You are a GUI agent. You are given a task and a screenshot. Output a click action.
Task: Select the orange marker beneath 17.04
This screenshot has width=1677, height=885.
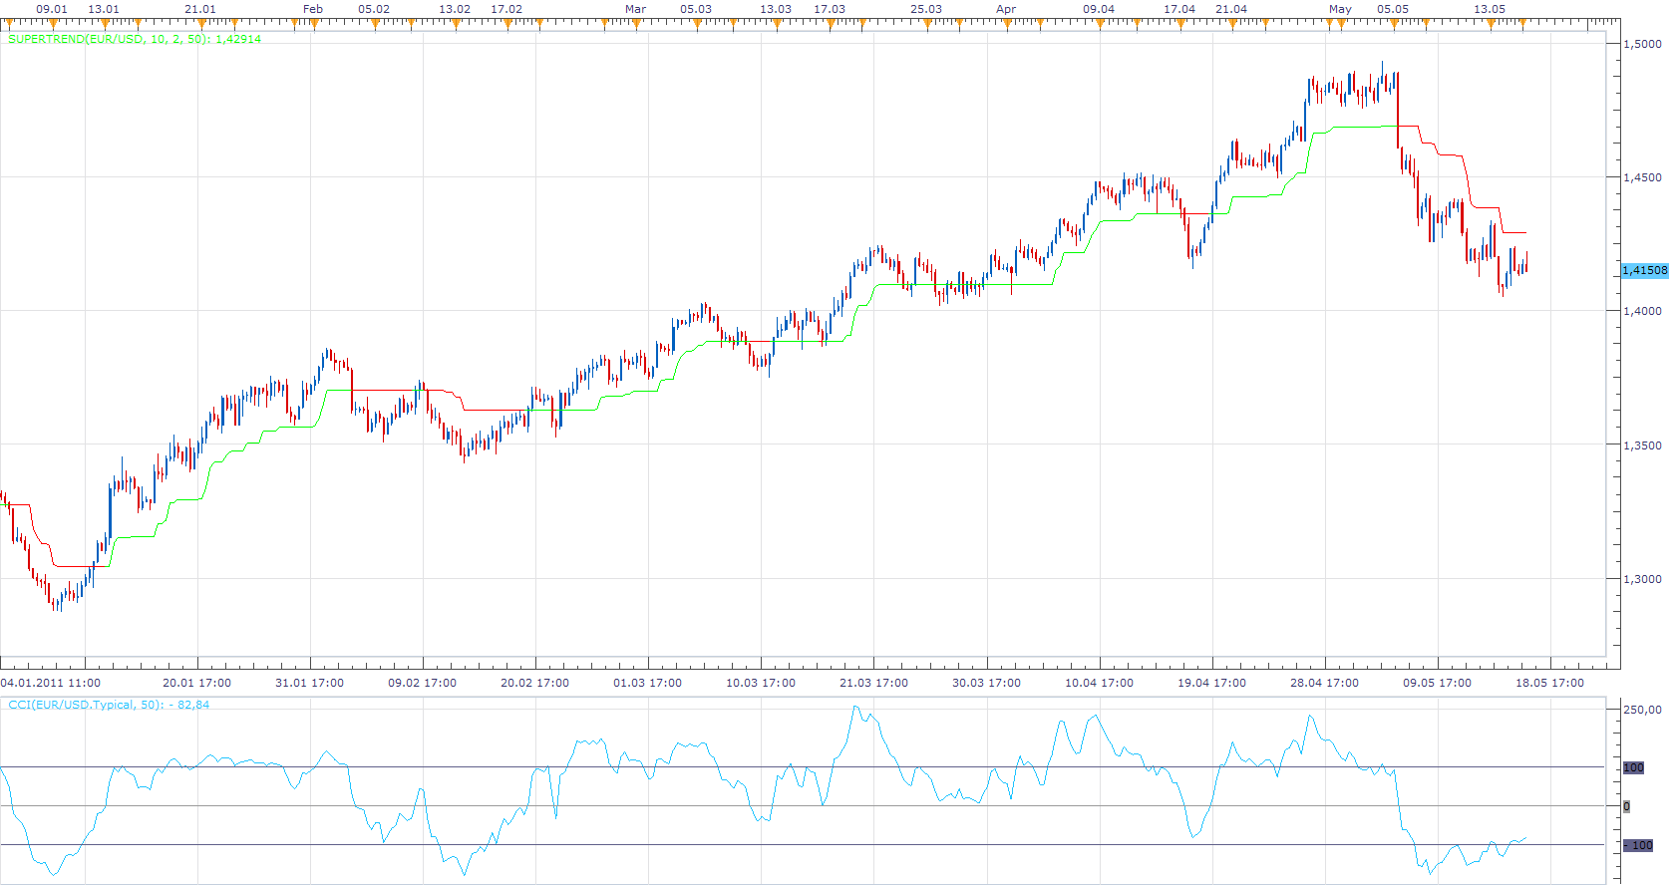click(x=1180, y=23)
